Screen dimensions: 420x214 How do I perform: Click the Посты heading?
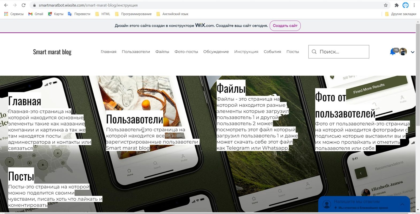coord(21,176)
